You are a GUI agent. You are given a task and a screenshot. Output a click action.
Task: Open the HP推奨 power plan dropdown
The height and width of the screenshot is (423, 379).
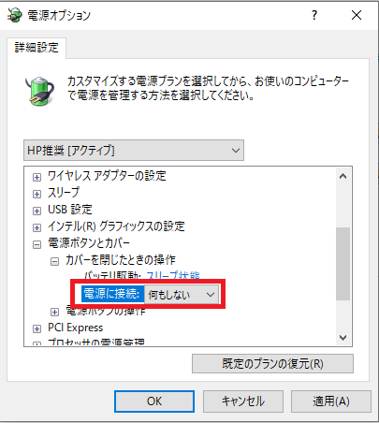point(134,151)
